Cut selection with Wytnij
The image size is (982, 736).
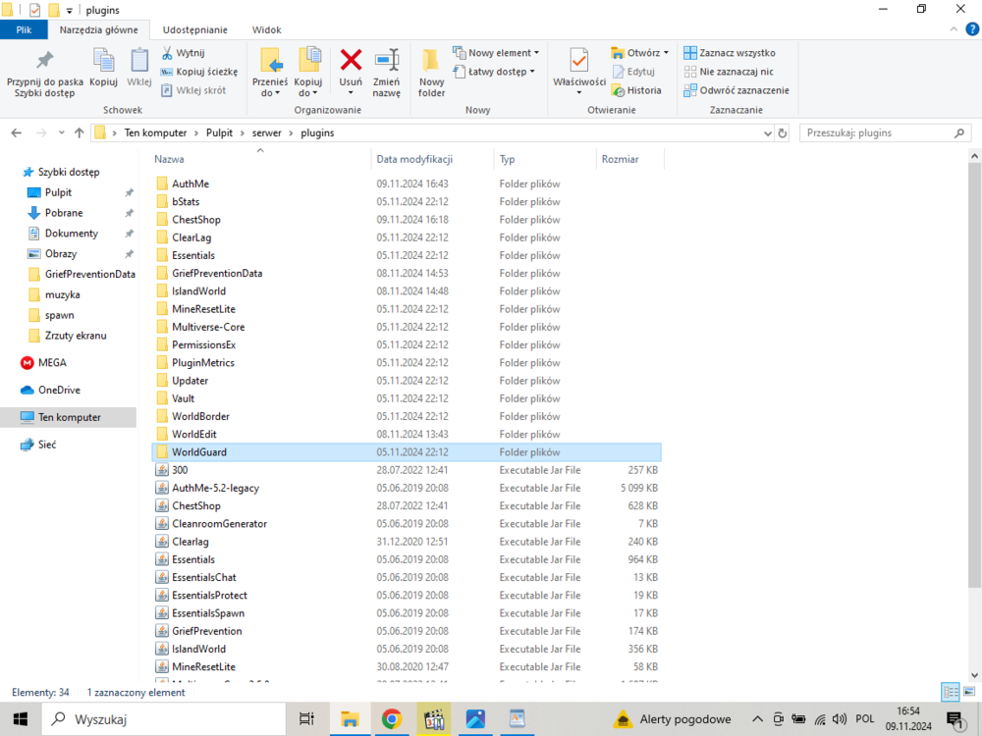point(183,53)
